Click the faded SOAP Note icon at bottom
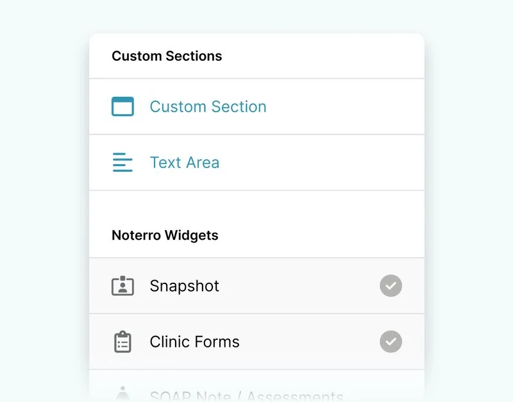 (122, 394)
